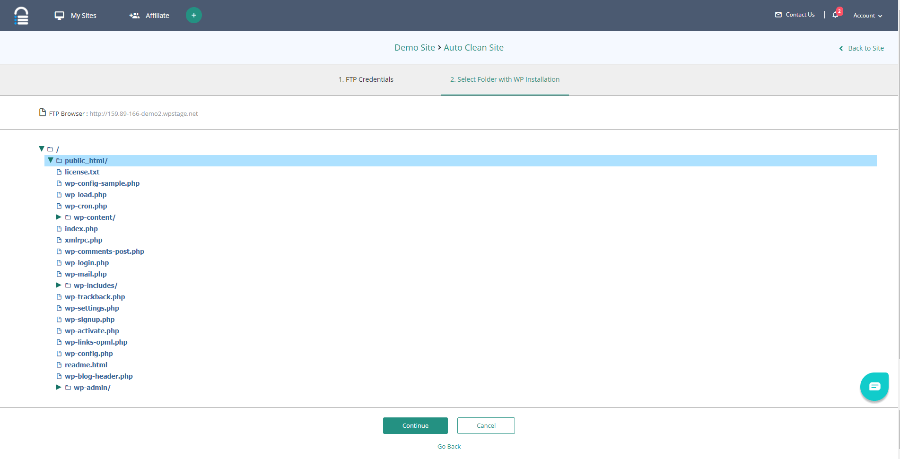Viewport: 900px width, 459px height.
Task: Click the Contact Us envelope icon
Action: 778,15
